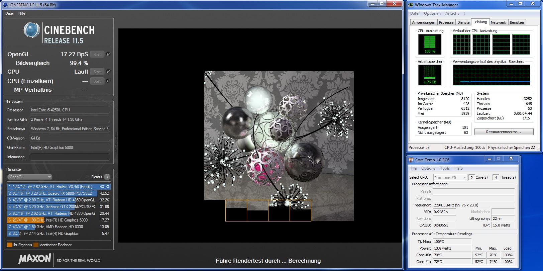The width and height of the screenshot is (543, 271).
Task: Open the File menu in Core Temp
Action: coord(414,168)
